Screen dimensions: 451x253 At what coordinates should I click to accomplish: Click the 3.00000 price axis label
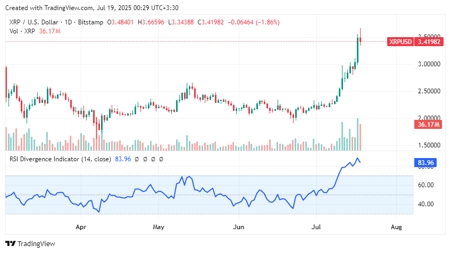(430, 64)
